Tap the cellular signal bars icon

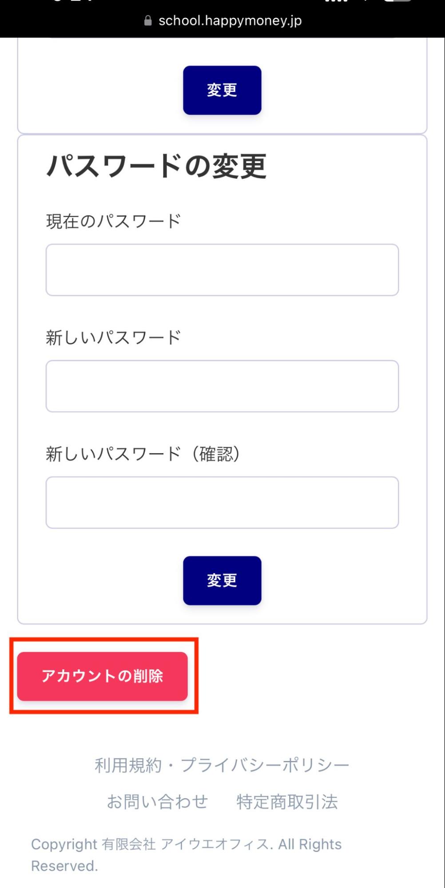pyautogui.click(x=336, y=1)
